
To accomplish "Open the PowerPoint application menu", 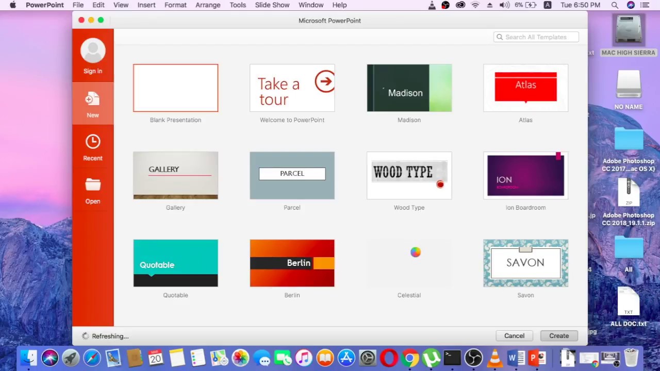I will click(45, 5).
